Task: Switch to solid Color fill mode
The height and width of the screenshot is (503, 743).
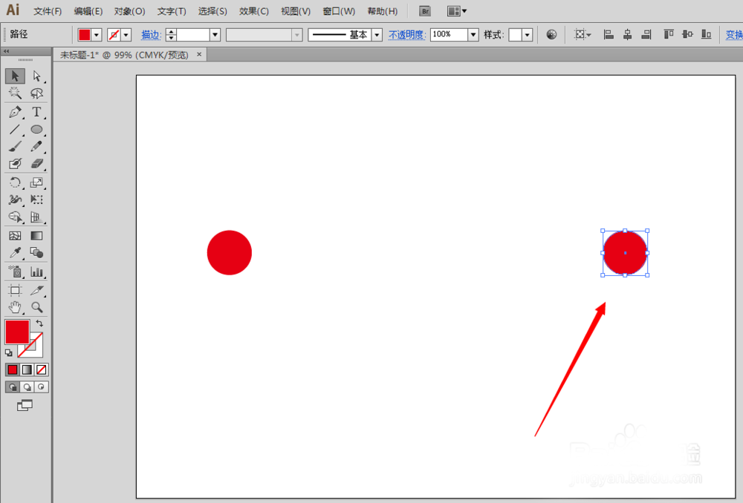Action: pyautogui.click(x=13, y=369)
